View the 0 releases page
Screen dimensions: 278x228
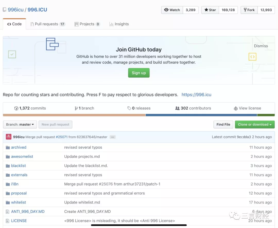pos(139,108)
